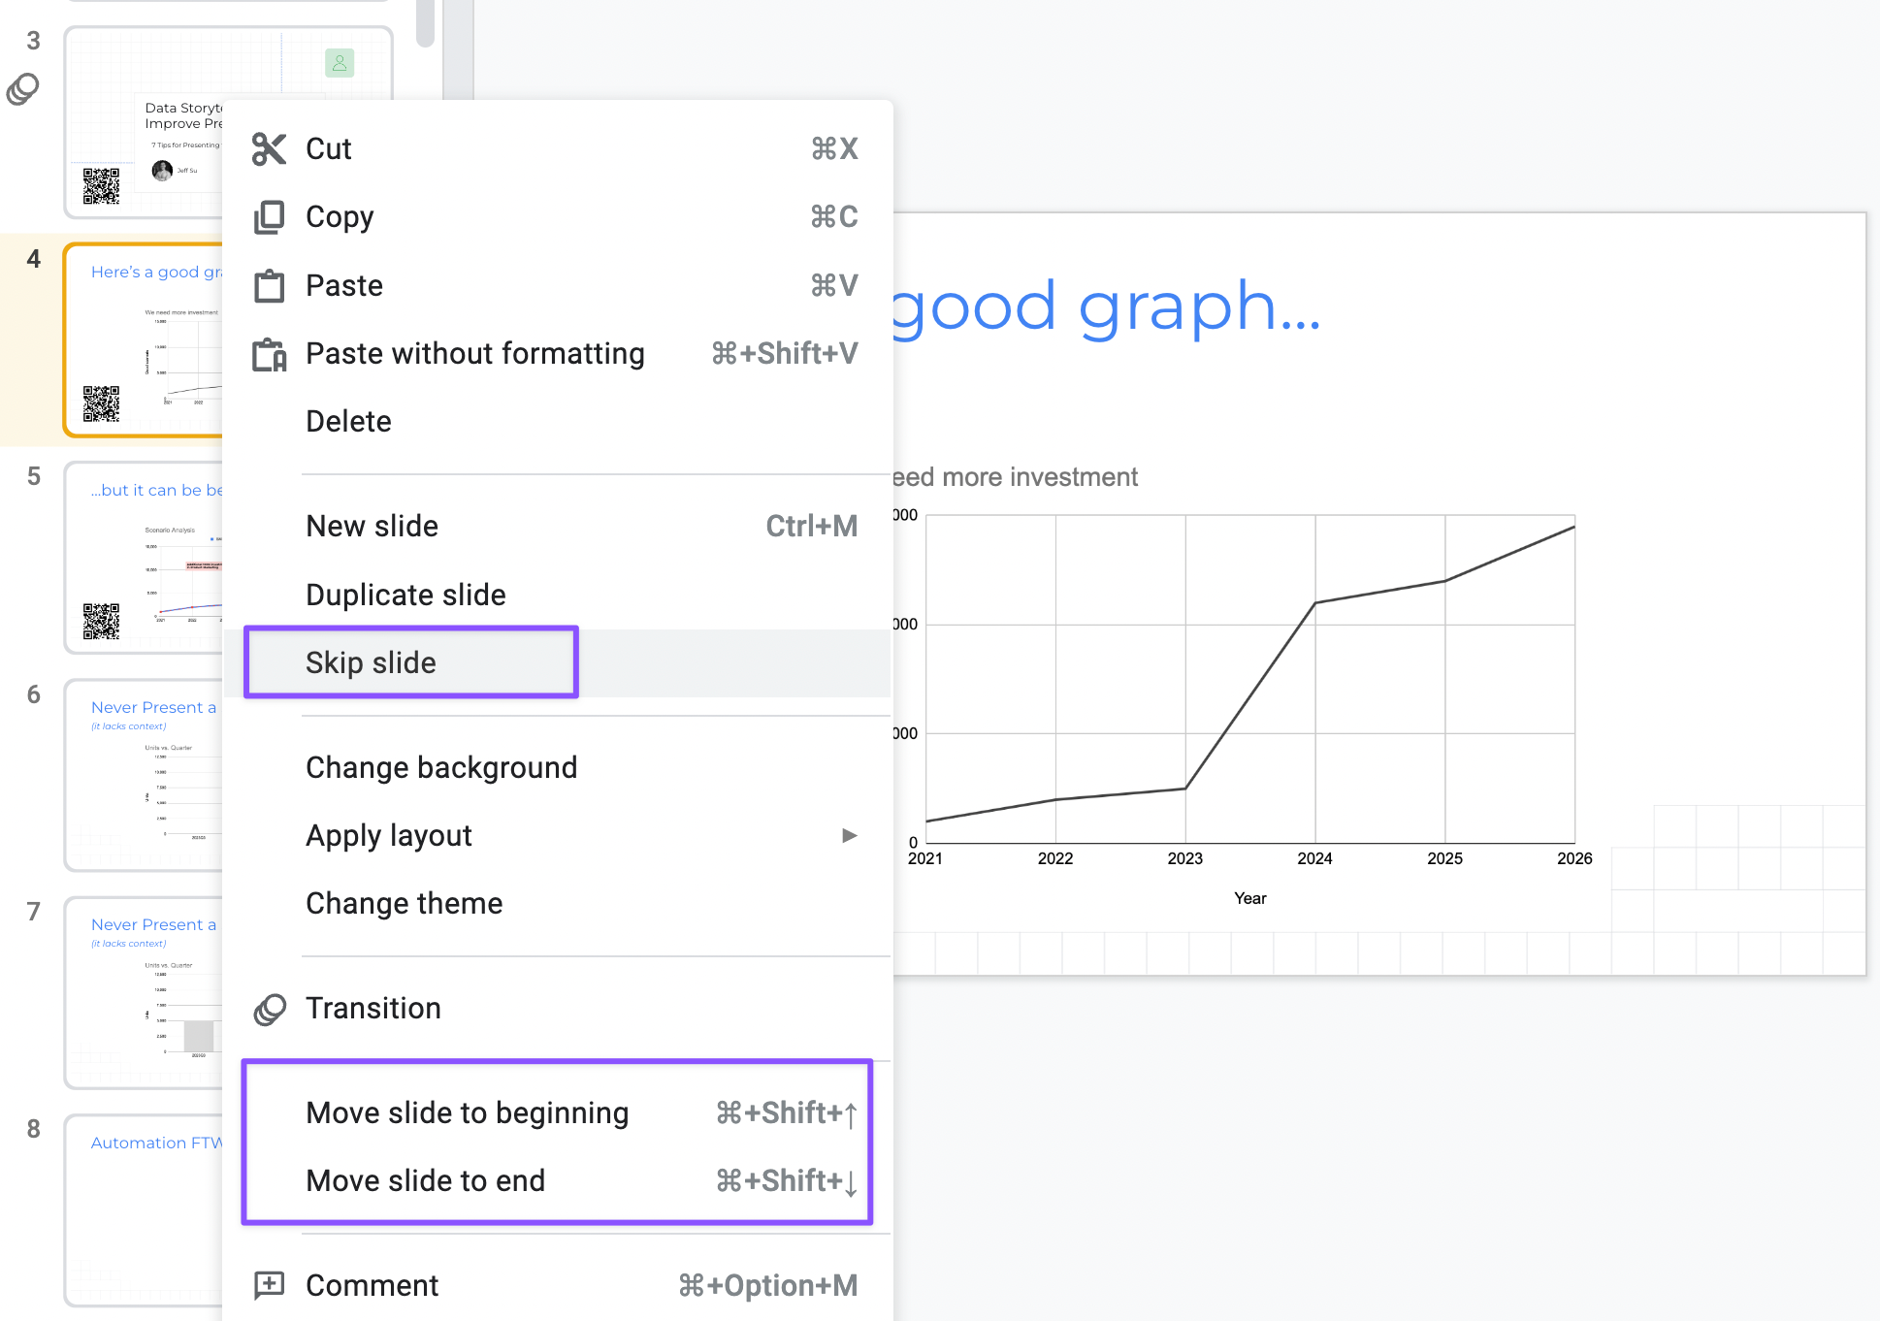Choose Change background option
Image resolution: width=1880 pixels, height=1321 pixels.
click(x=441, y=767)
